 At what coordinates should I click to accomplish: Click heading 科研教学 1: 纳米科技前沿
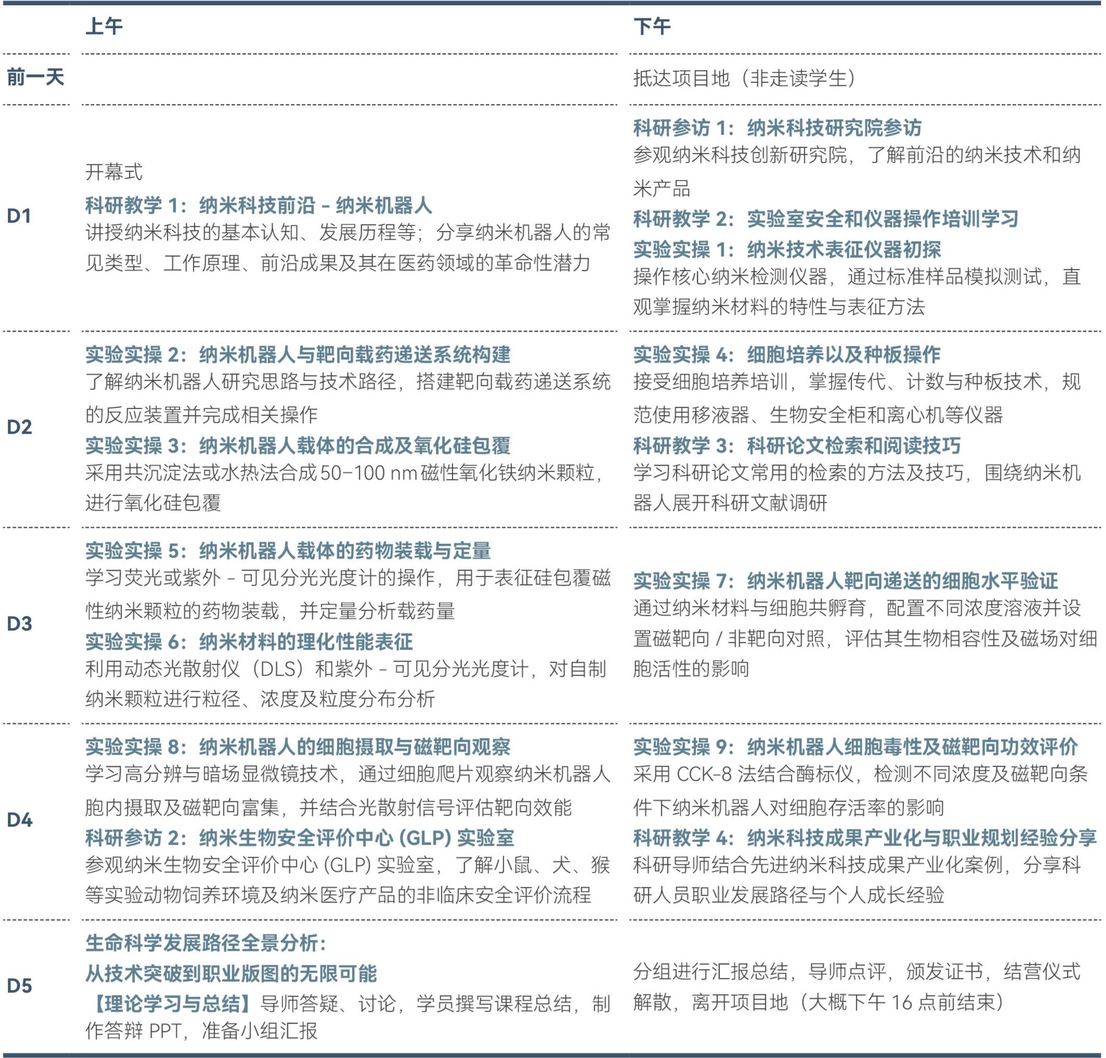click(259, 205)
